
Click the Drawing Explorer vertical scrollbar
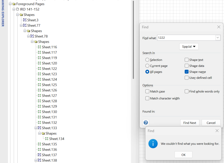click(133, 40)
